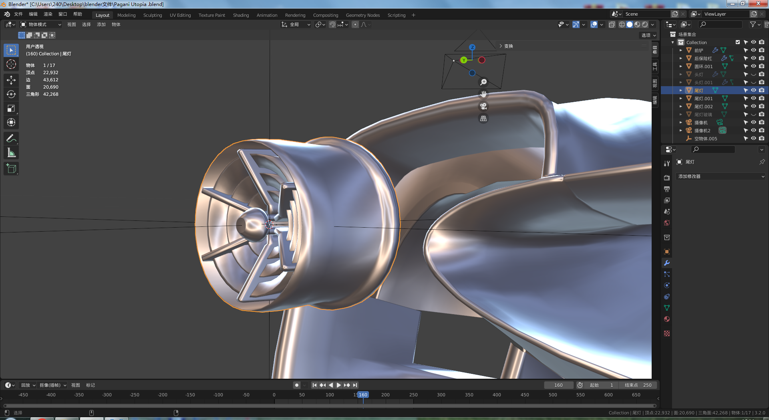Image resolution: width=769 pixels, height=420 pixels.
Task: Toggle camera view in viewport gizmo
Action: point(483,106)
